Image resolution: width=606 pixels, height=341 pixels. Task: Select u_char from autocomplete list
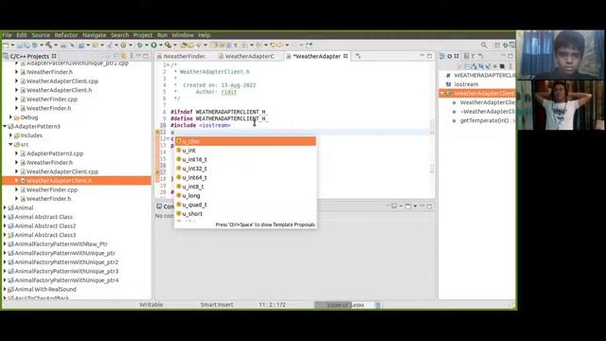pos(245,141)
